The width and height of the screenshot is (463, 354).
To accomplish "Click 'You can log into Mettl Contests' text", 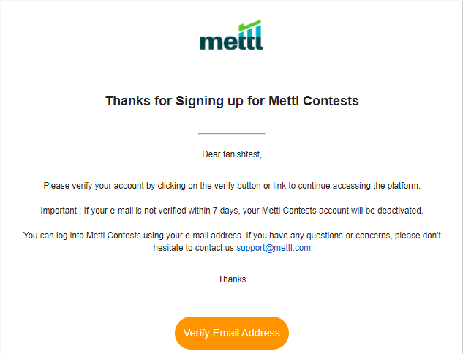I will click(x=82, y=236).
